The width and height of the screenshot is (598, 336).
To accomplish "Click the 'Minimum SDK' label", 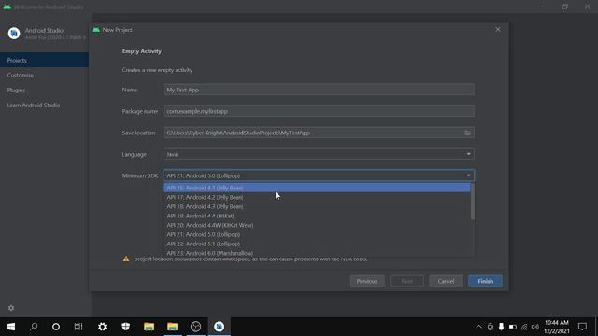I will [x=140, y=175].
